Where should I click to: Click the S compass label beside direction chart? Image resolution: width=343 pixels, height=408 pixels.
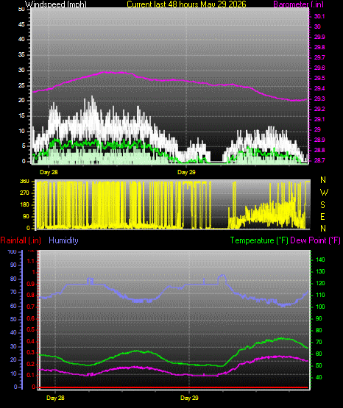322,205
